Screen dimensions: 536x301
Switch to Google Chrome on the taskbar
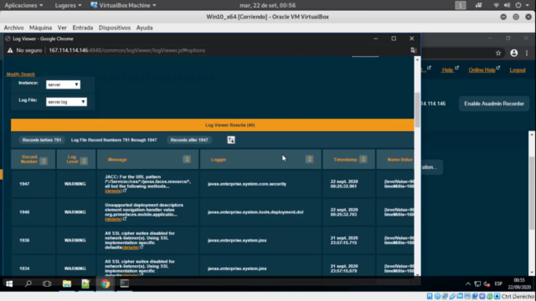point(106,283)
